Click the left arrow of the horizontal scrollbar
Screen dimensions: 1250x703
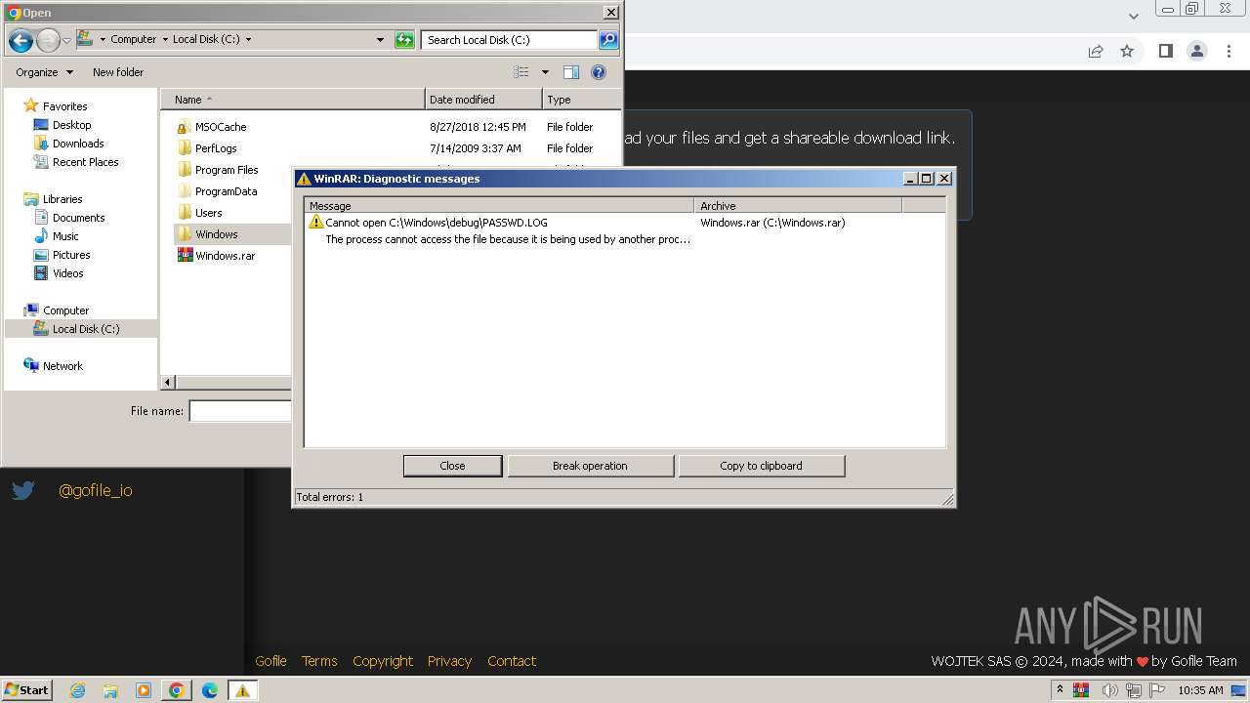pos(167,383)
